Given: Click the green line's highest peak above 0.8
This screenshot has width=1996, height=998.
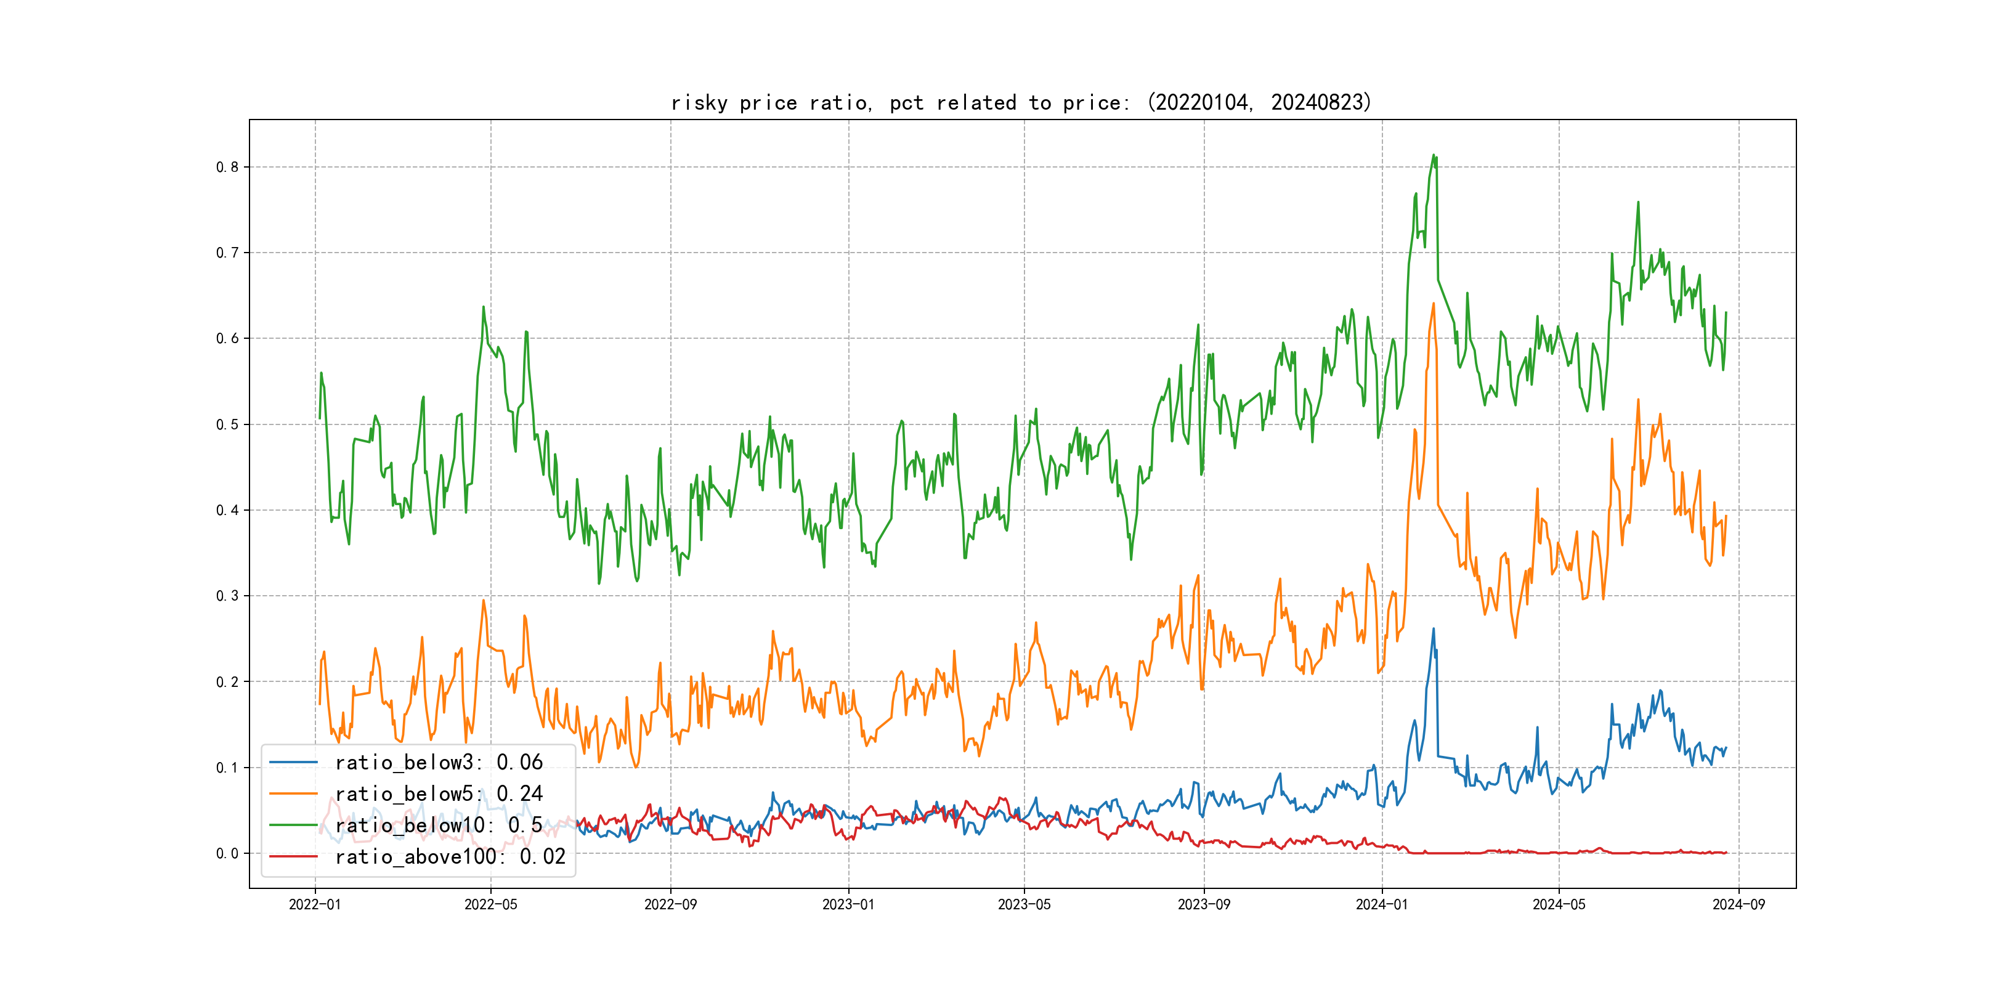Looking at the screenshot, I should tap(1434, 155).
